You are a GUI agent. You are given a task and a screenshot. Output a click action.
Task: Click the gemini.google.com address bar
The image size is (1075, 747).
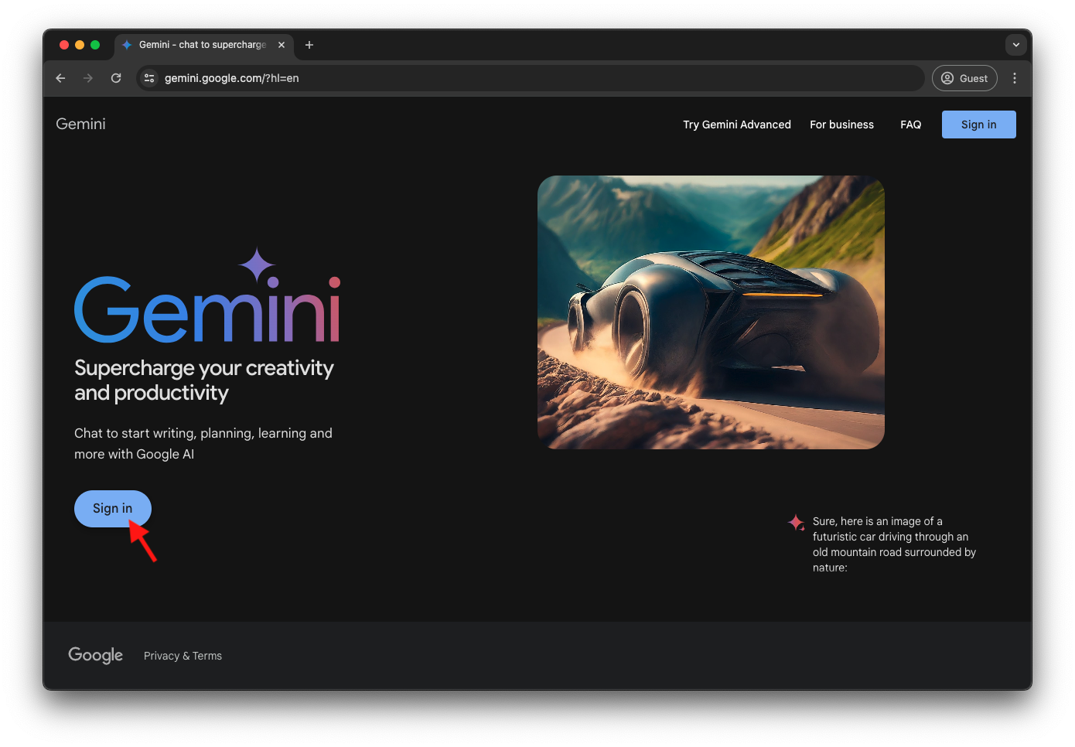click(x=531, y=78)
